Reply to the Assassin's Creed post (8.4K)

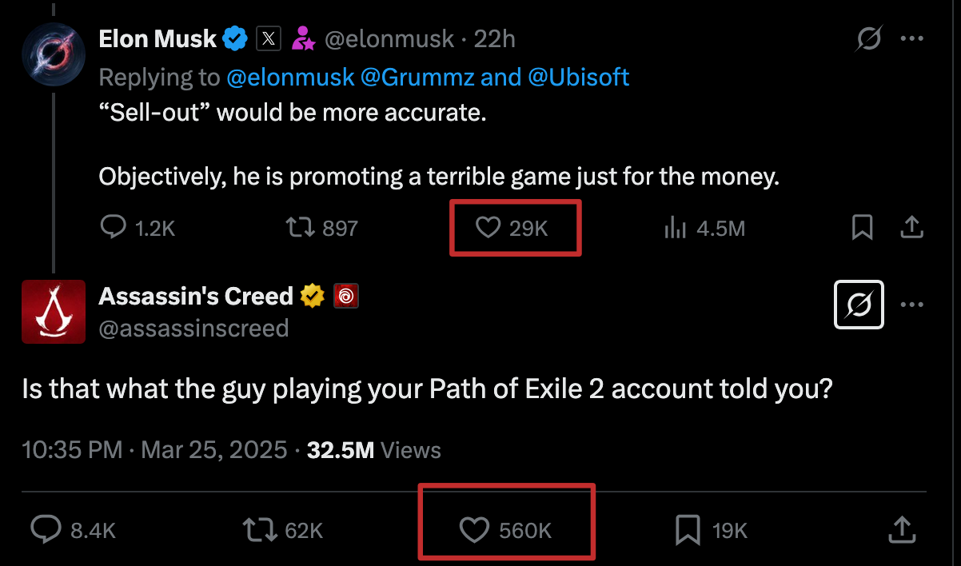click(x=46, y=529)
